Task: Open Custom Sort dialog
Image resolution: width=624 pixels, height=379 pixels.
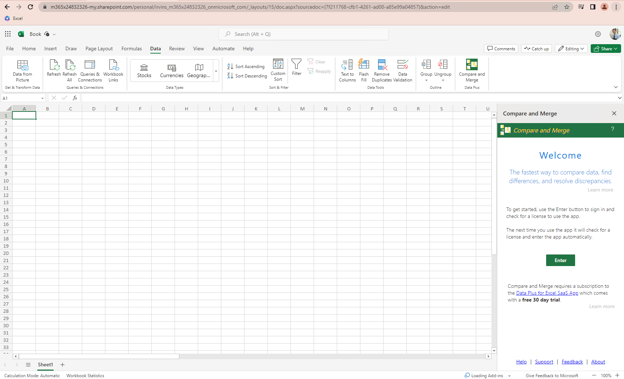Action: point(278,70)
